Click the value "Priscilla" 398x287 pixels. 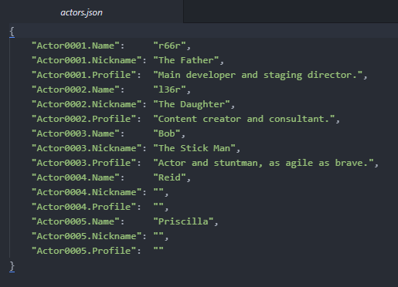183,221
